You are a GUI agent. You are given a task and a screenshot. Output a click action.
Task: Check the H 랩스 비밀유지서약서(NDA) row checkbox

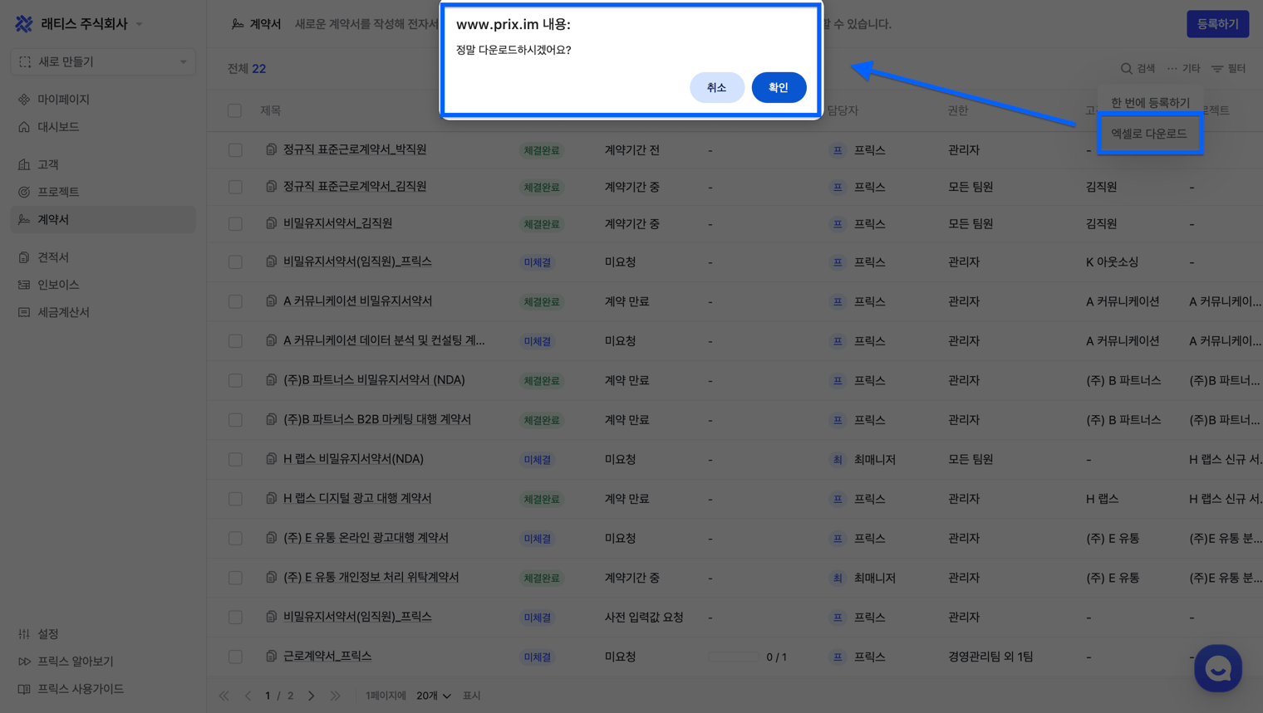(x=236, y=459)
